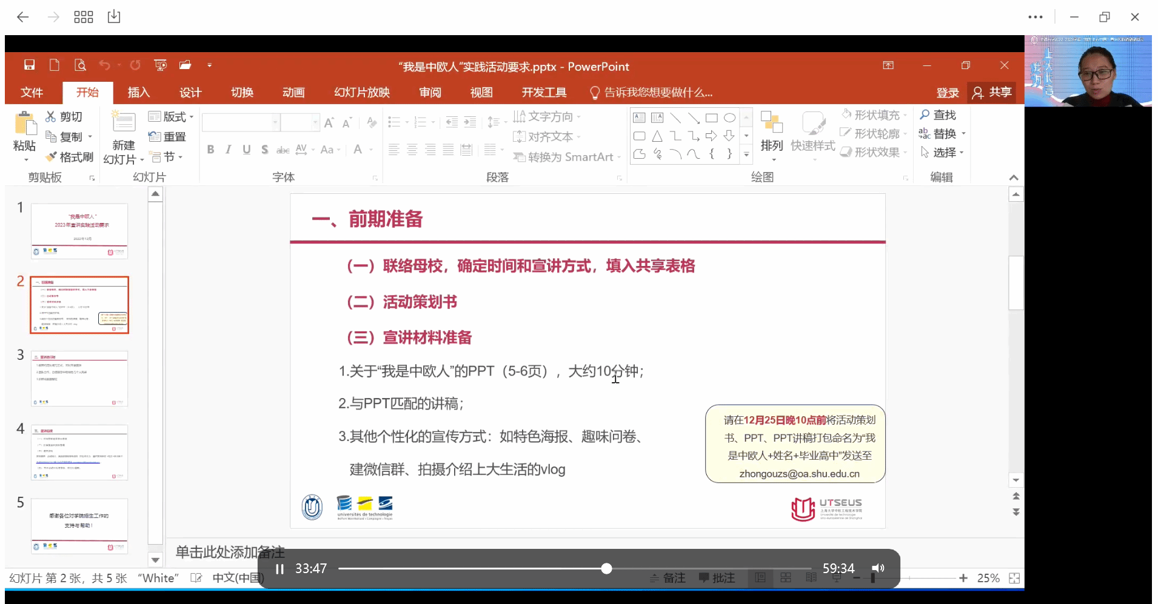
Task: Click the video progress slider handle
Action: coord(606,568)
